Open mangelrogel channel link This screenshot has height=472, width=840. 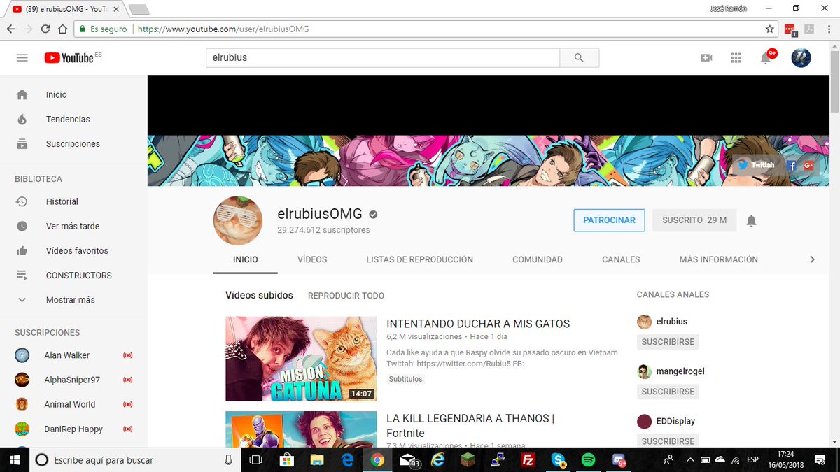[x=680, y=371]
